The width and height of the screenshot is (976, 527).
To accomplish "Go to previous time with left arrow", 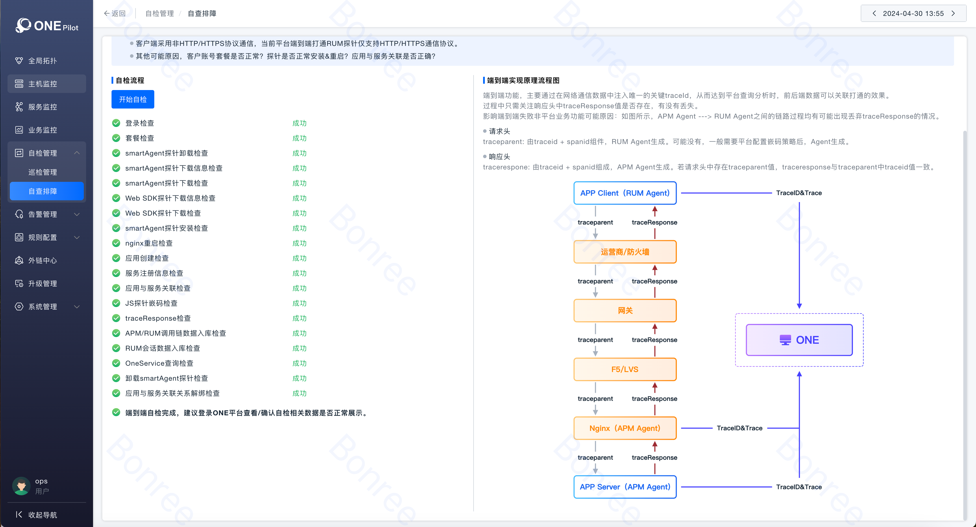I will click(874, 14).
